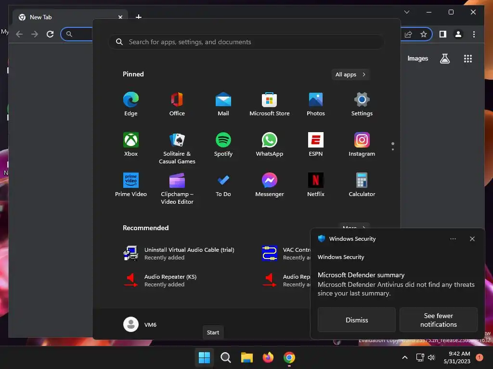Open clock and date 9:42 AM

456,357
